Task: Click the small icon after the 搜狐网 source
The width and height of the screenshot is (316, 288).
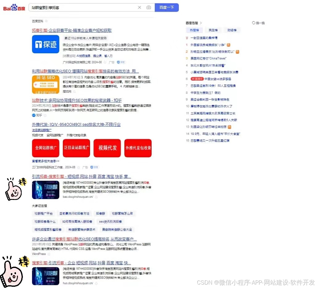Action: click(x=74, y=91)
